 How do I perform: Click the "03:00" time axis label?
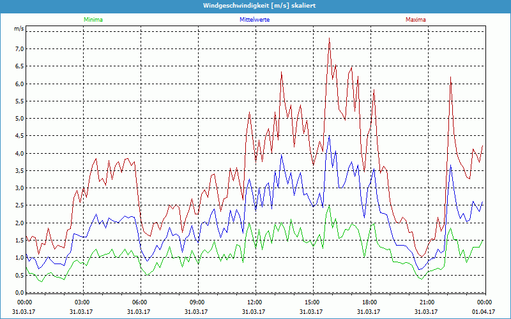pos(82,302)
